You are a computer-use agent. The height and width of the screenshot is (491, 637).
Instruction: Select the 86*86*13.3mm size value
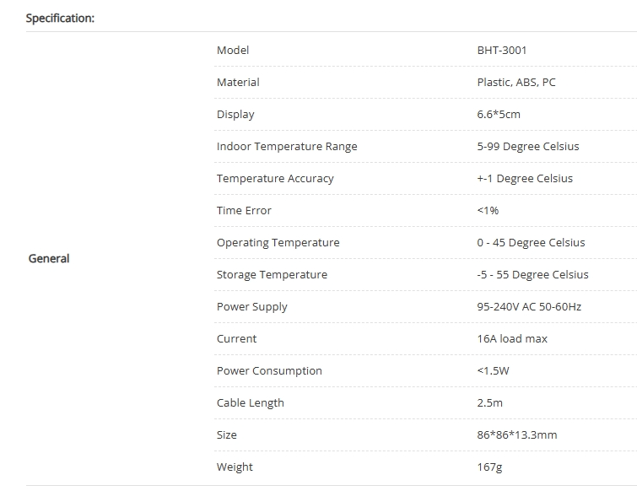click(x=517, y=435)
